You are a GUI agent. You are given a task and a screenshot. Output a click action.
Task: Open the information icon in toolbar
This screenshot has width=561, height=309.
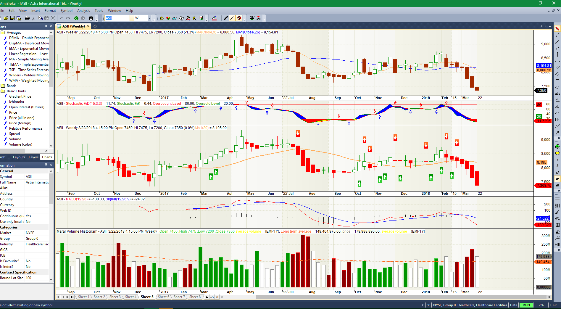(x=91, y=18)
